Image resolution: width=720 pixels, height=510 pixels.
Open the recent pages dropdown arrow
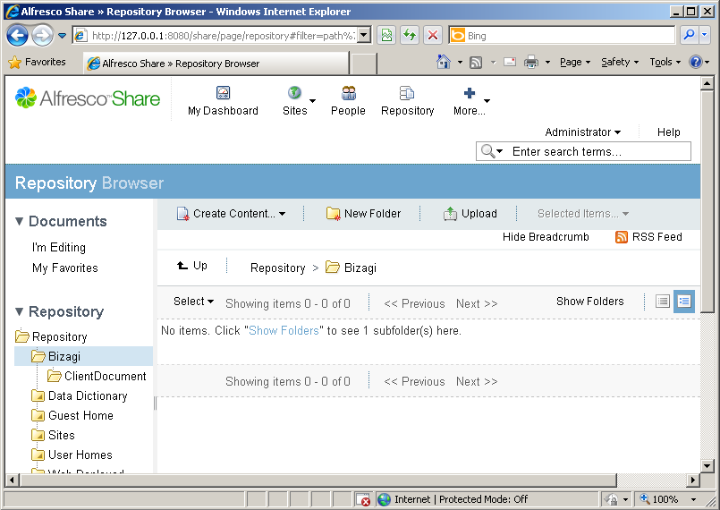click(x=62, y=36)
